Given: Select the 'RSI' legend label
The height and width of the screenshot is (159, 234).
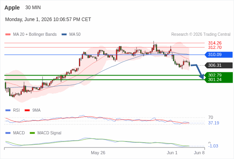Looking at the screenshot, I should (16, 111).
